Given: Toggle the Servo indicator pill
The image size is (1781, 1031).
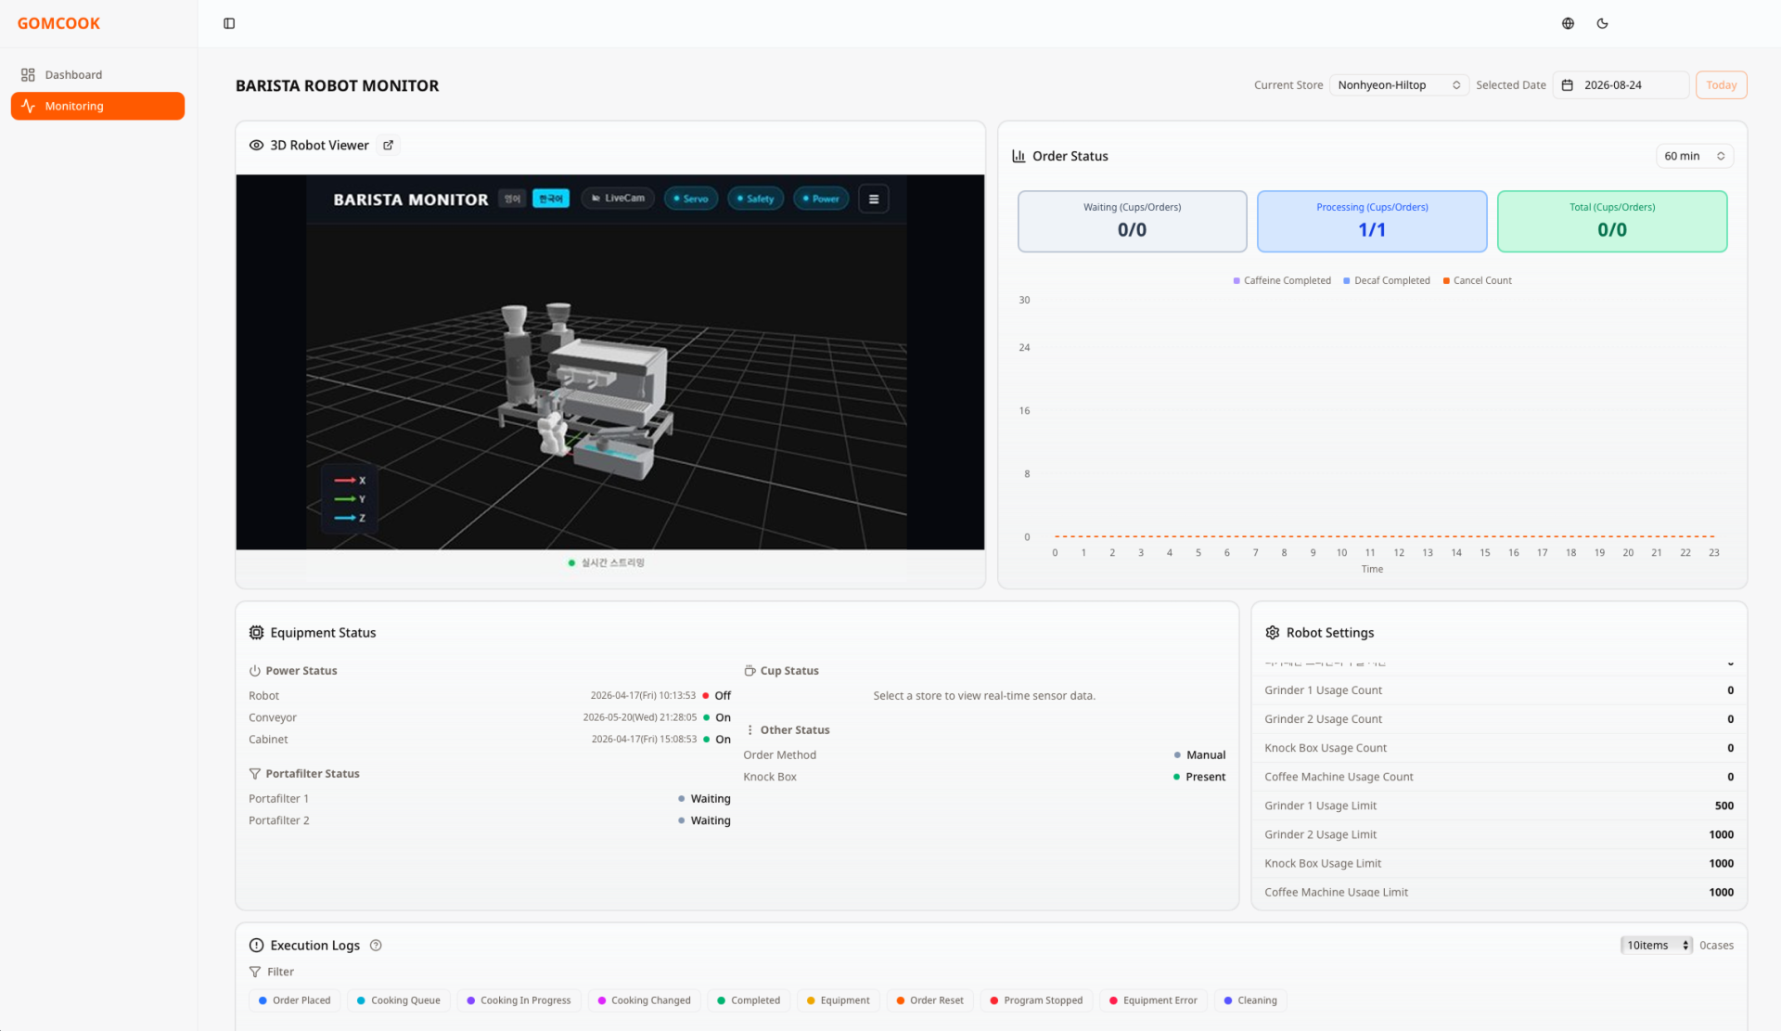Looking at the screenshot, I should tap(690, 199).
